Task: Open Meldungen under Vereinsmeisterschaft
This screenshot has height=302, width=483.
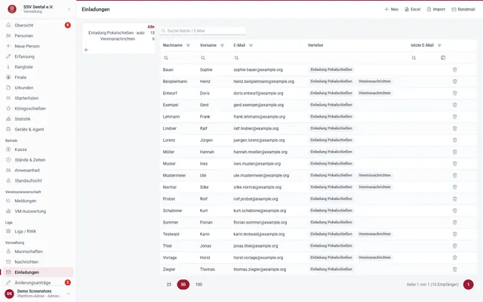Action: coord(38,201)
